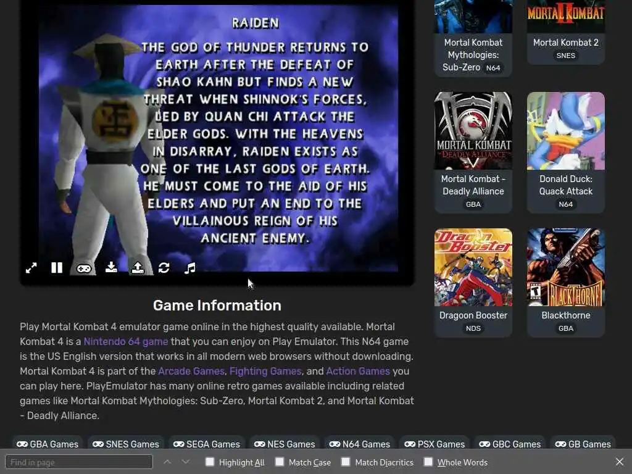
Task: Go to previous find result arrow
Action: [167, 462]
